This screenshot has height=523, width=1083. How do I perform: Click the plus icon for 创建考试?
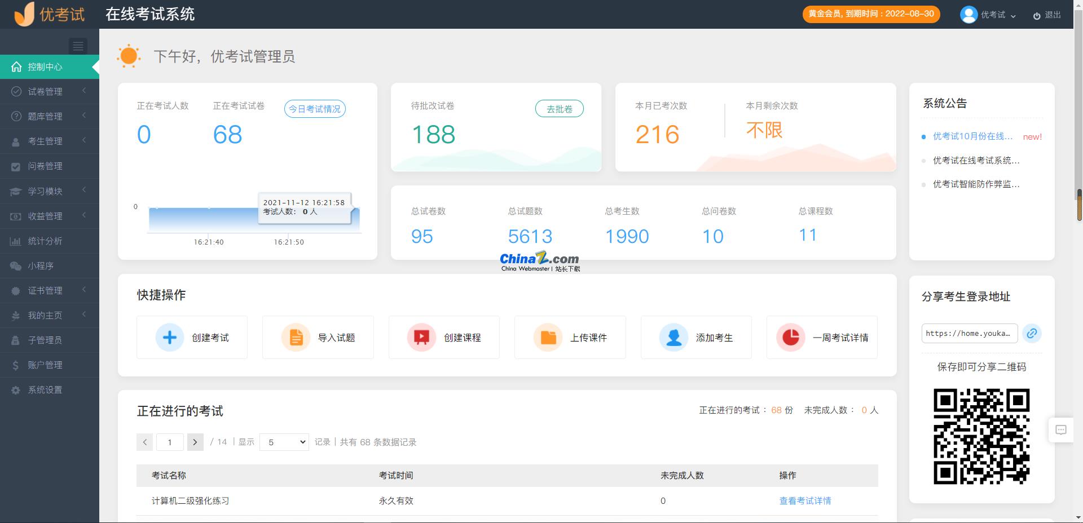pos(170,337)
